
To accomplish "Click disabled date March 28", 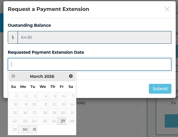I will [71, 121].
